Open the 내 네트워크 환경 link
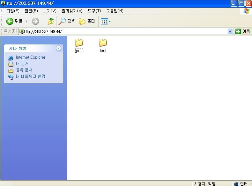 tap(30, 76)
